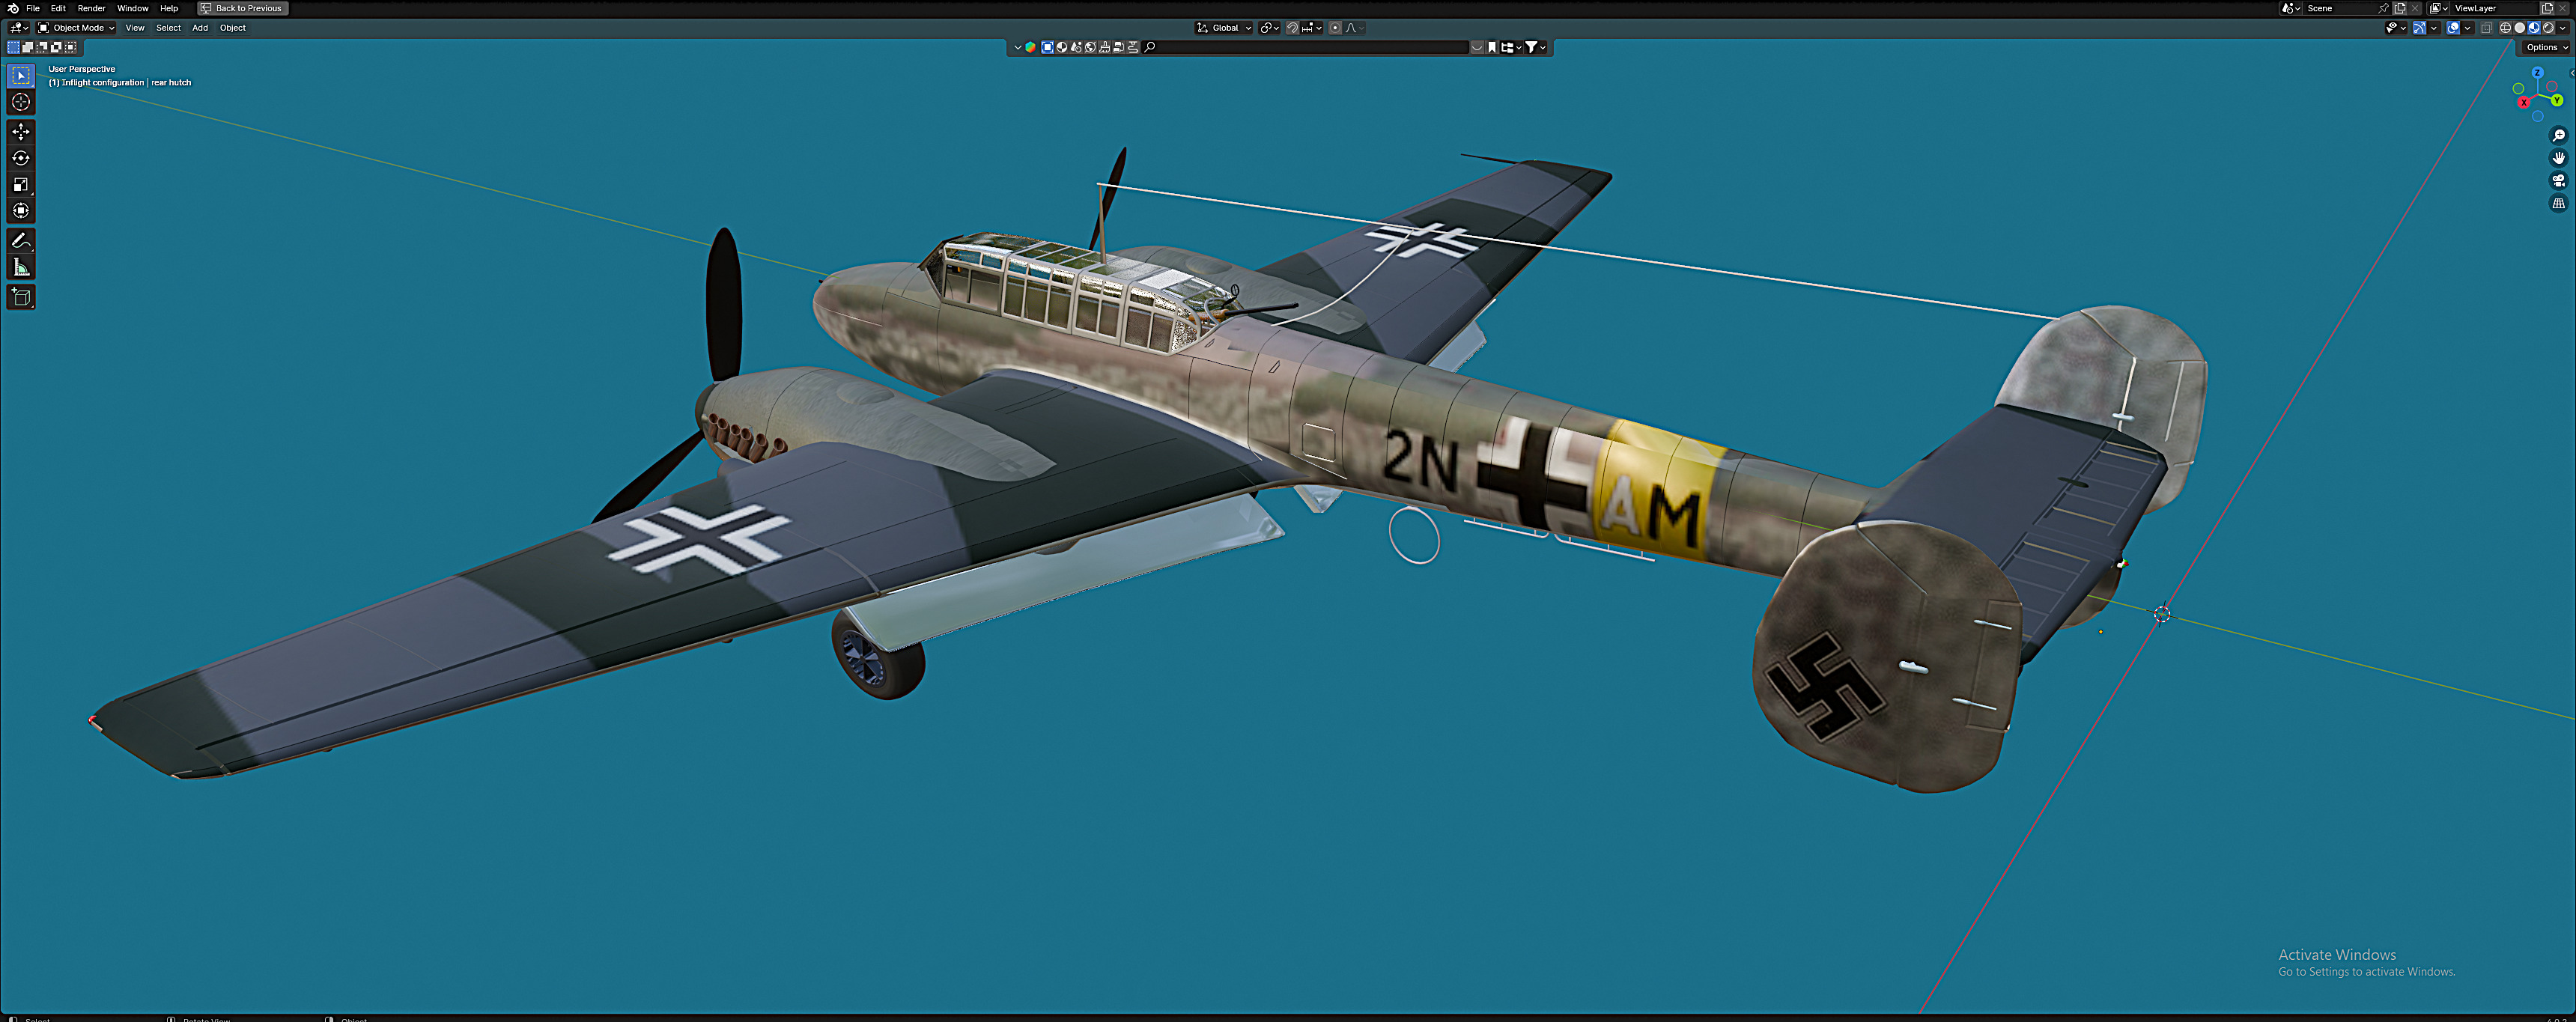Viewport: 2576px width, 1022px height.
Task: Select the Add Cube tool
Action: (x=21, y=296)
